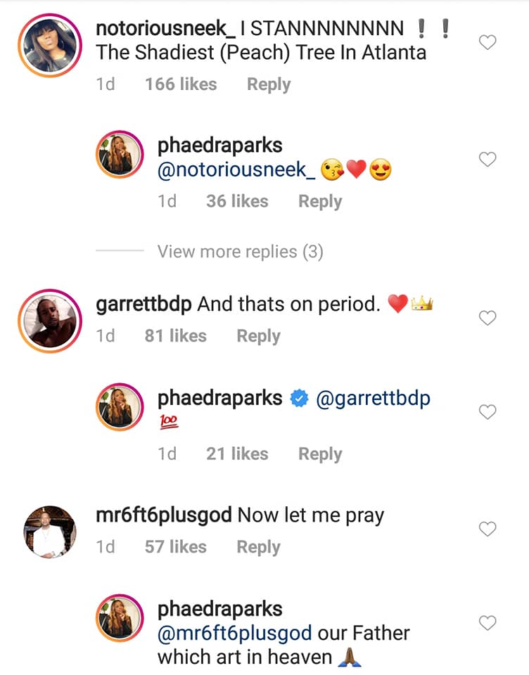The image size is (529, 675).
Task: View 166 likes on notoriousneek_'s comment
Action: click(179, 84)
